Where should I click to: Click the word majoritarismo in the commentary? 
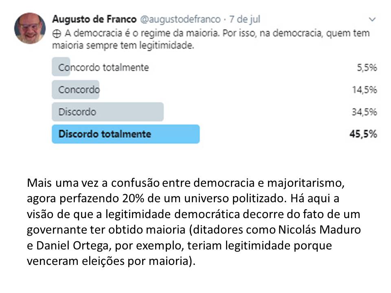coord(306,183)
